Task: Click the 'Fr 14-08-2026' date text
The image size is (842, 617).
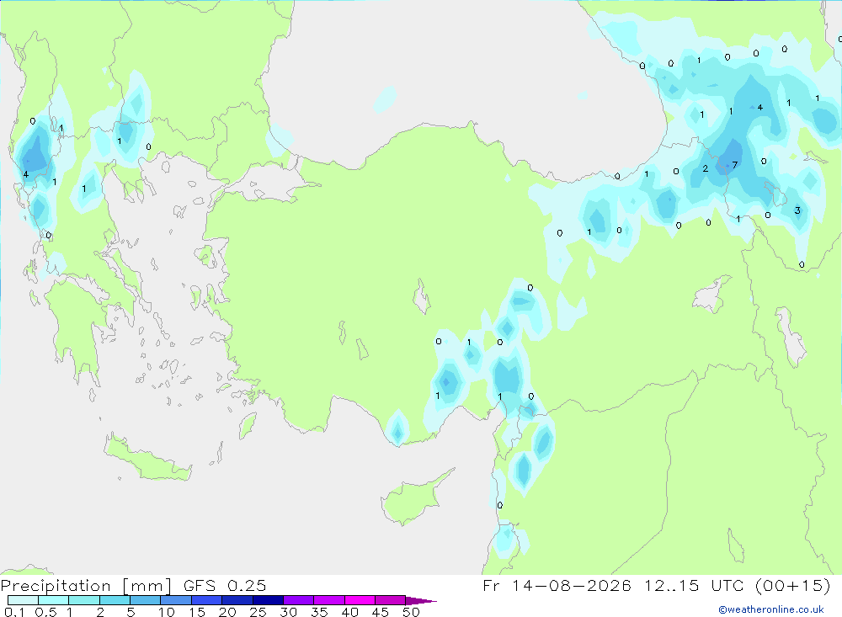Action: point(557,585)
